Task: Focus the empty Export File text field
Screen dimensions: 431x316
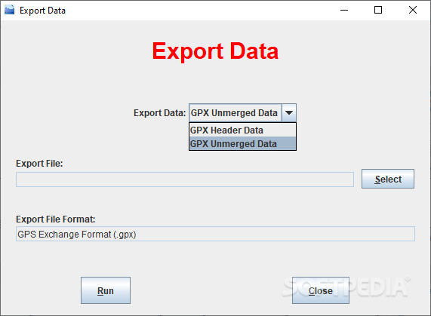Action: click(185, 179)
